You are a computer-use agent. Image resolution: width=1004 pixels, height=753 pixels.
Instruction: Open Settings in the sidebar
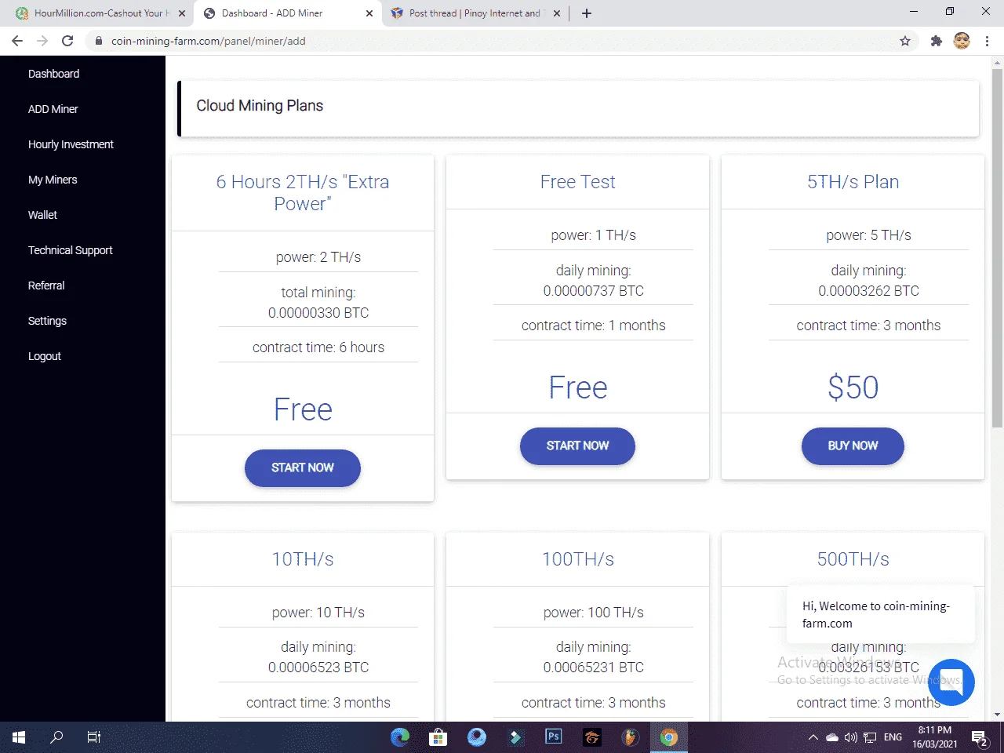(x=47, y=321)
